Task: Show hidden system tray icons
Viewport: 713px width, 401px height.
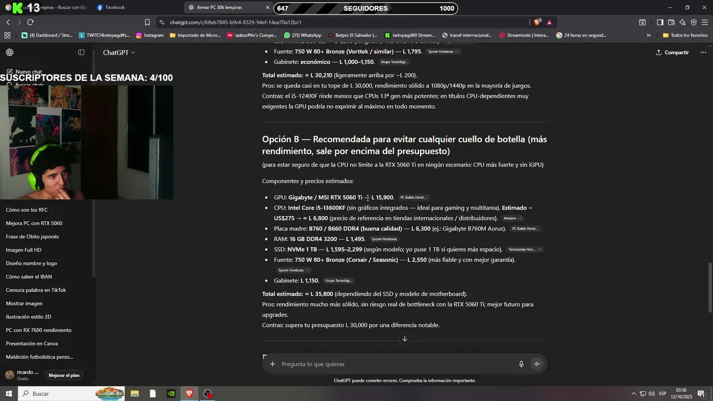Action: pos(633,394)
